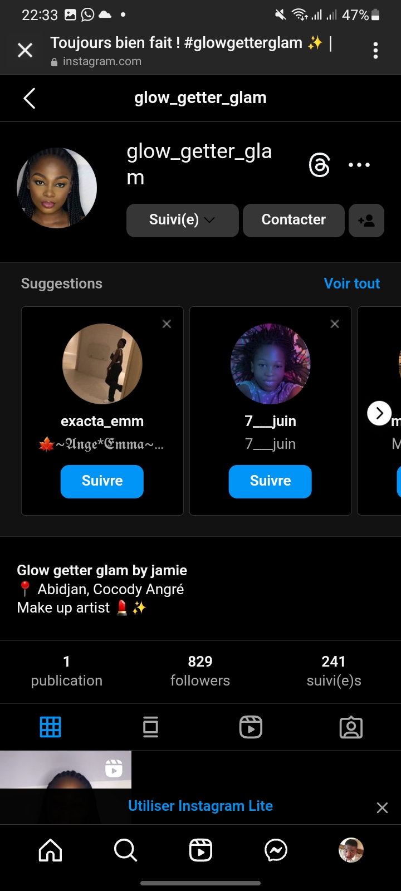Open profile options three-dot menu
Viewport: 401px width, 891px height.
click(359, 165)
